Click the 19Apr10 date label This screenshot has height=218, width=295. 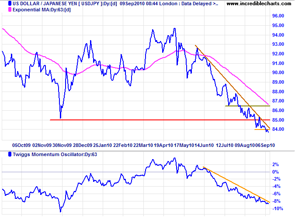coord(163,145)
